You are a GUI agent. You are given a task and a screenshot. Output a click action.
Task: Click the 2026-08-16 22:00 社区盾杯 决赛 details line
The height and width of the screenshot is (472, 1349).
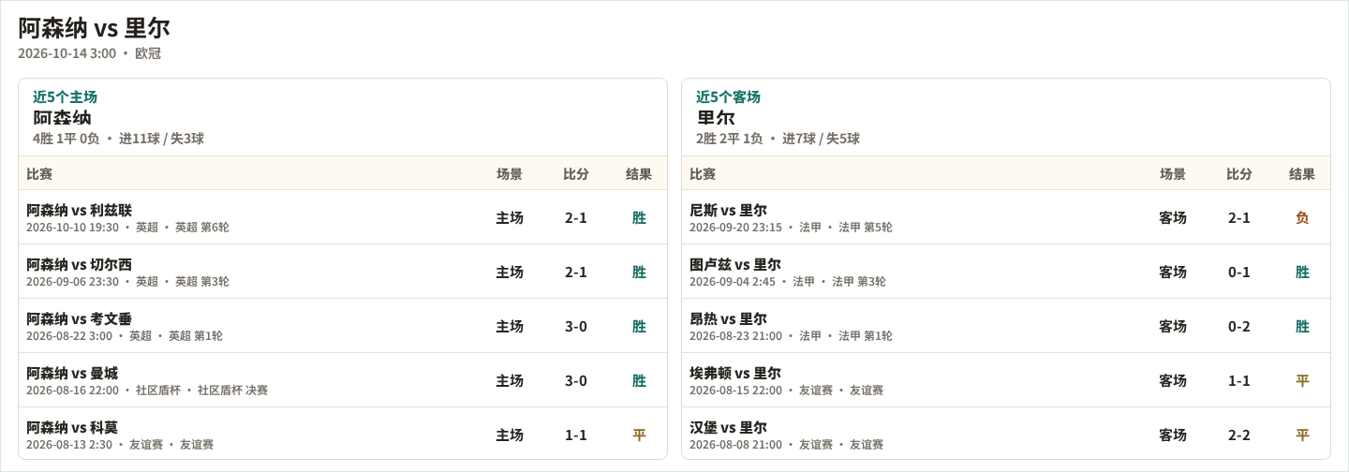[147, 391]
